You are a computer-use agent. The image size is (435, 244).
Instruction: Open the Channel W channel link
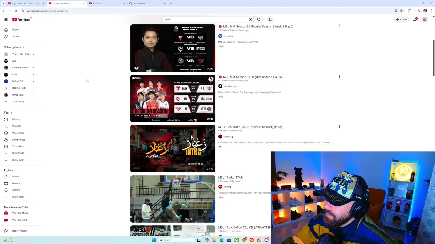[228, 36]
